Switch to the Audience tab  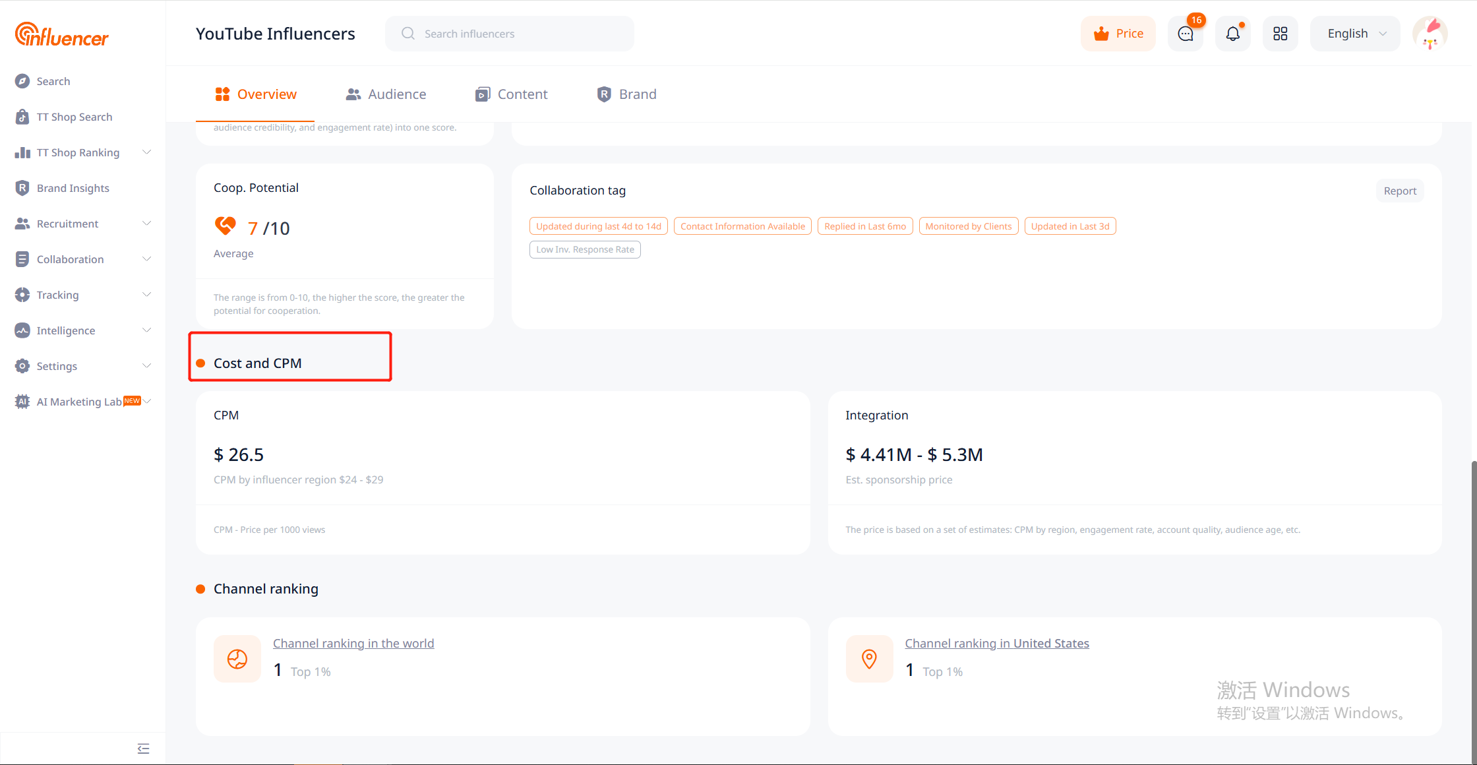pyautogui.click(x=386, y=94)
